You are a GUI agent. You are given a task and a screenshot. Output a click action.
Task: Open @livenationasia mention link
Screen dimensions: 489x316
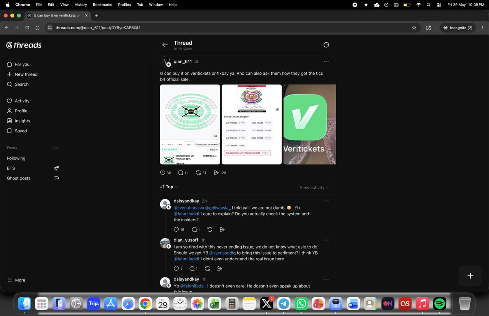coord(189,208)
